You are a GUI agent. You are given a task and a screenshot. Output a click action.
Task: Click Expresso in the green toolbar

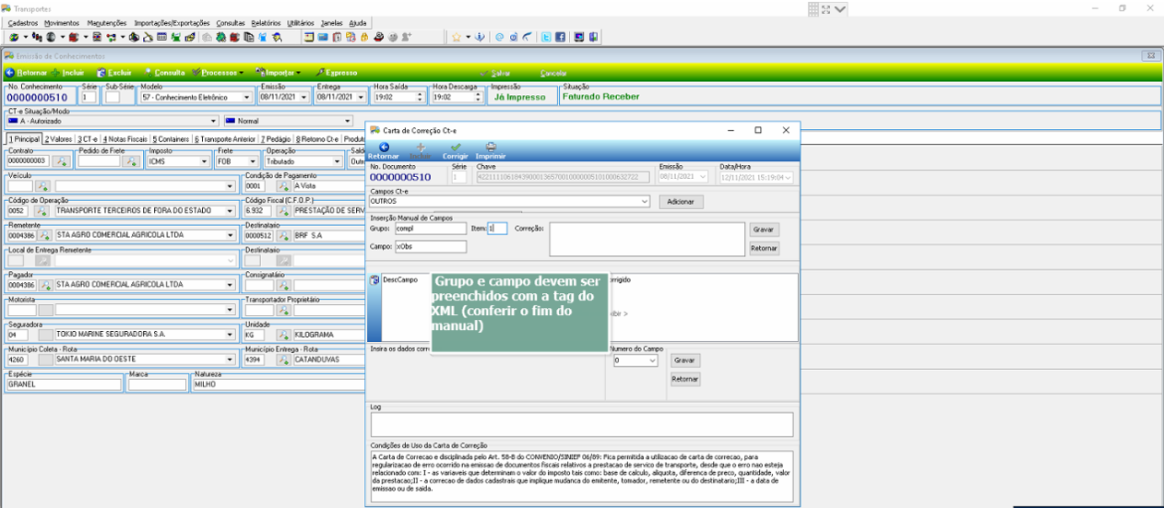337,72
